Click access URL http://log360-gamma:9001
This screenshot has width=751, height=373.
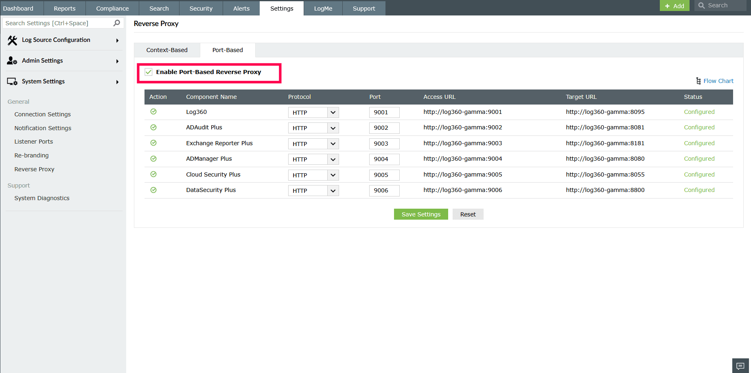pos(463,112)
